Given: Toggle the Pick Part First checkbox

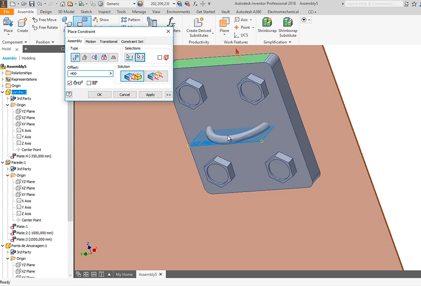Looking at the screenshot, I should tap(160, 57).
